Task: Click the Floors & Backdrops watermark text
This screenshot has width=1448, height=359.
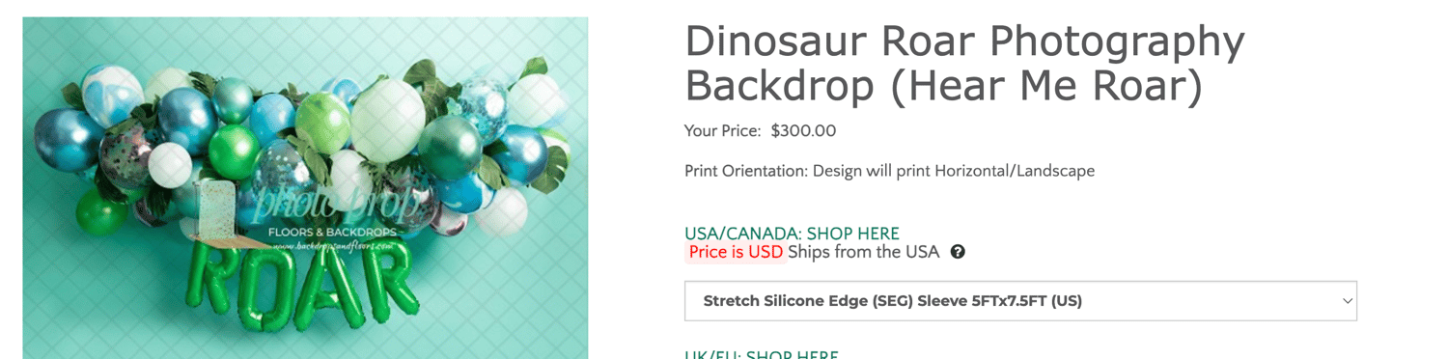Action: pos(333,233)
